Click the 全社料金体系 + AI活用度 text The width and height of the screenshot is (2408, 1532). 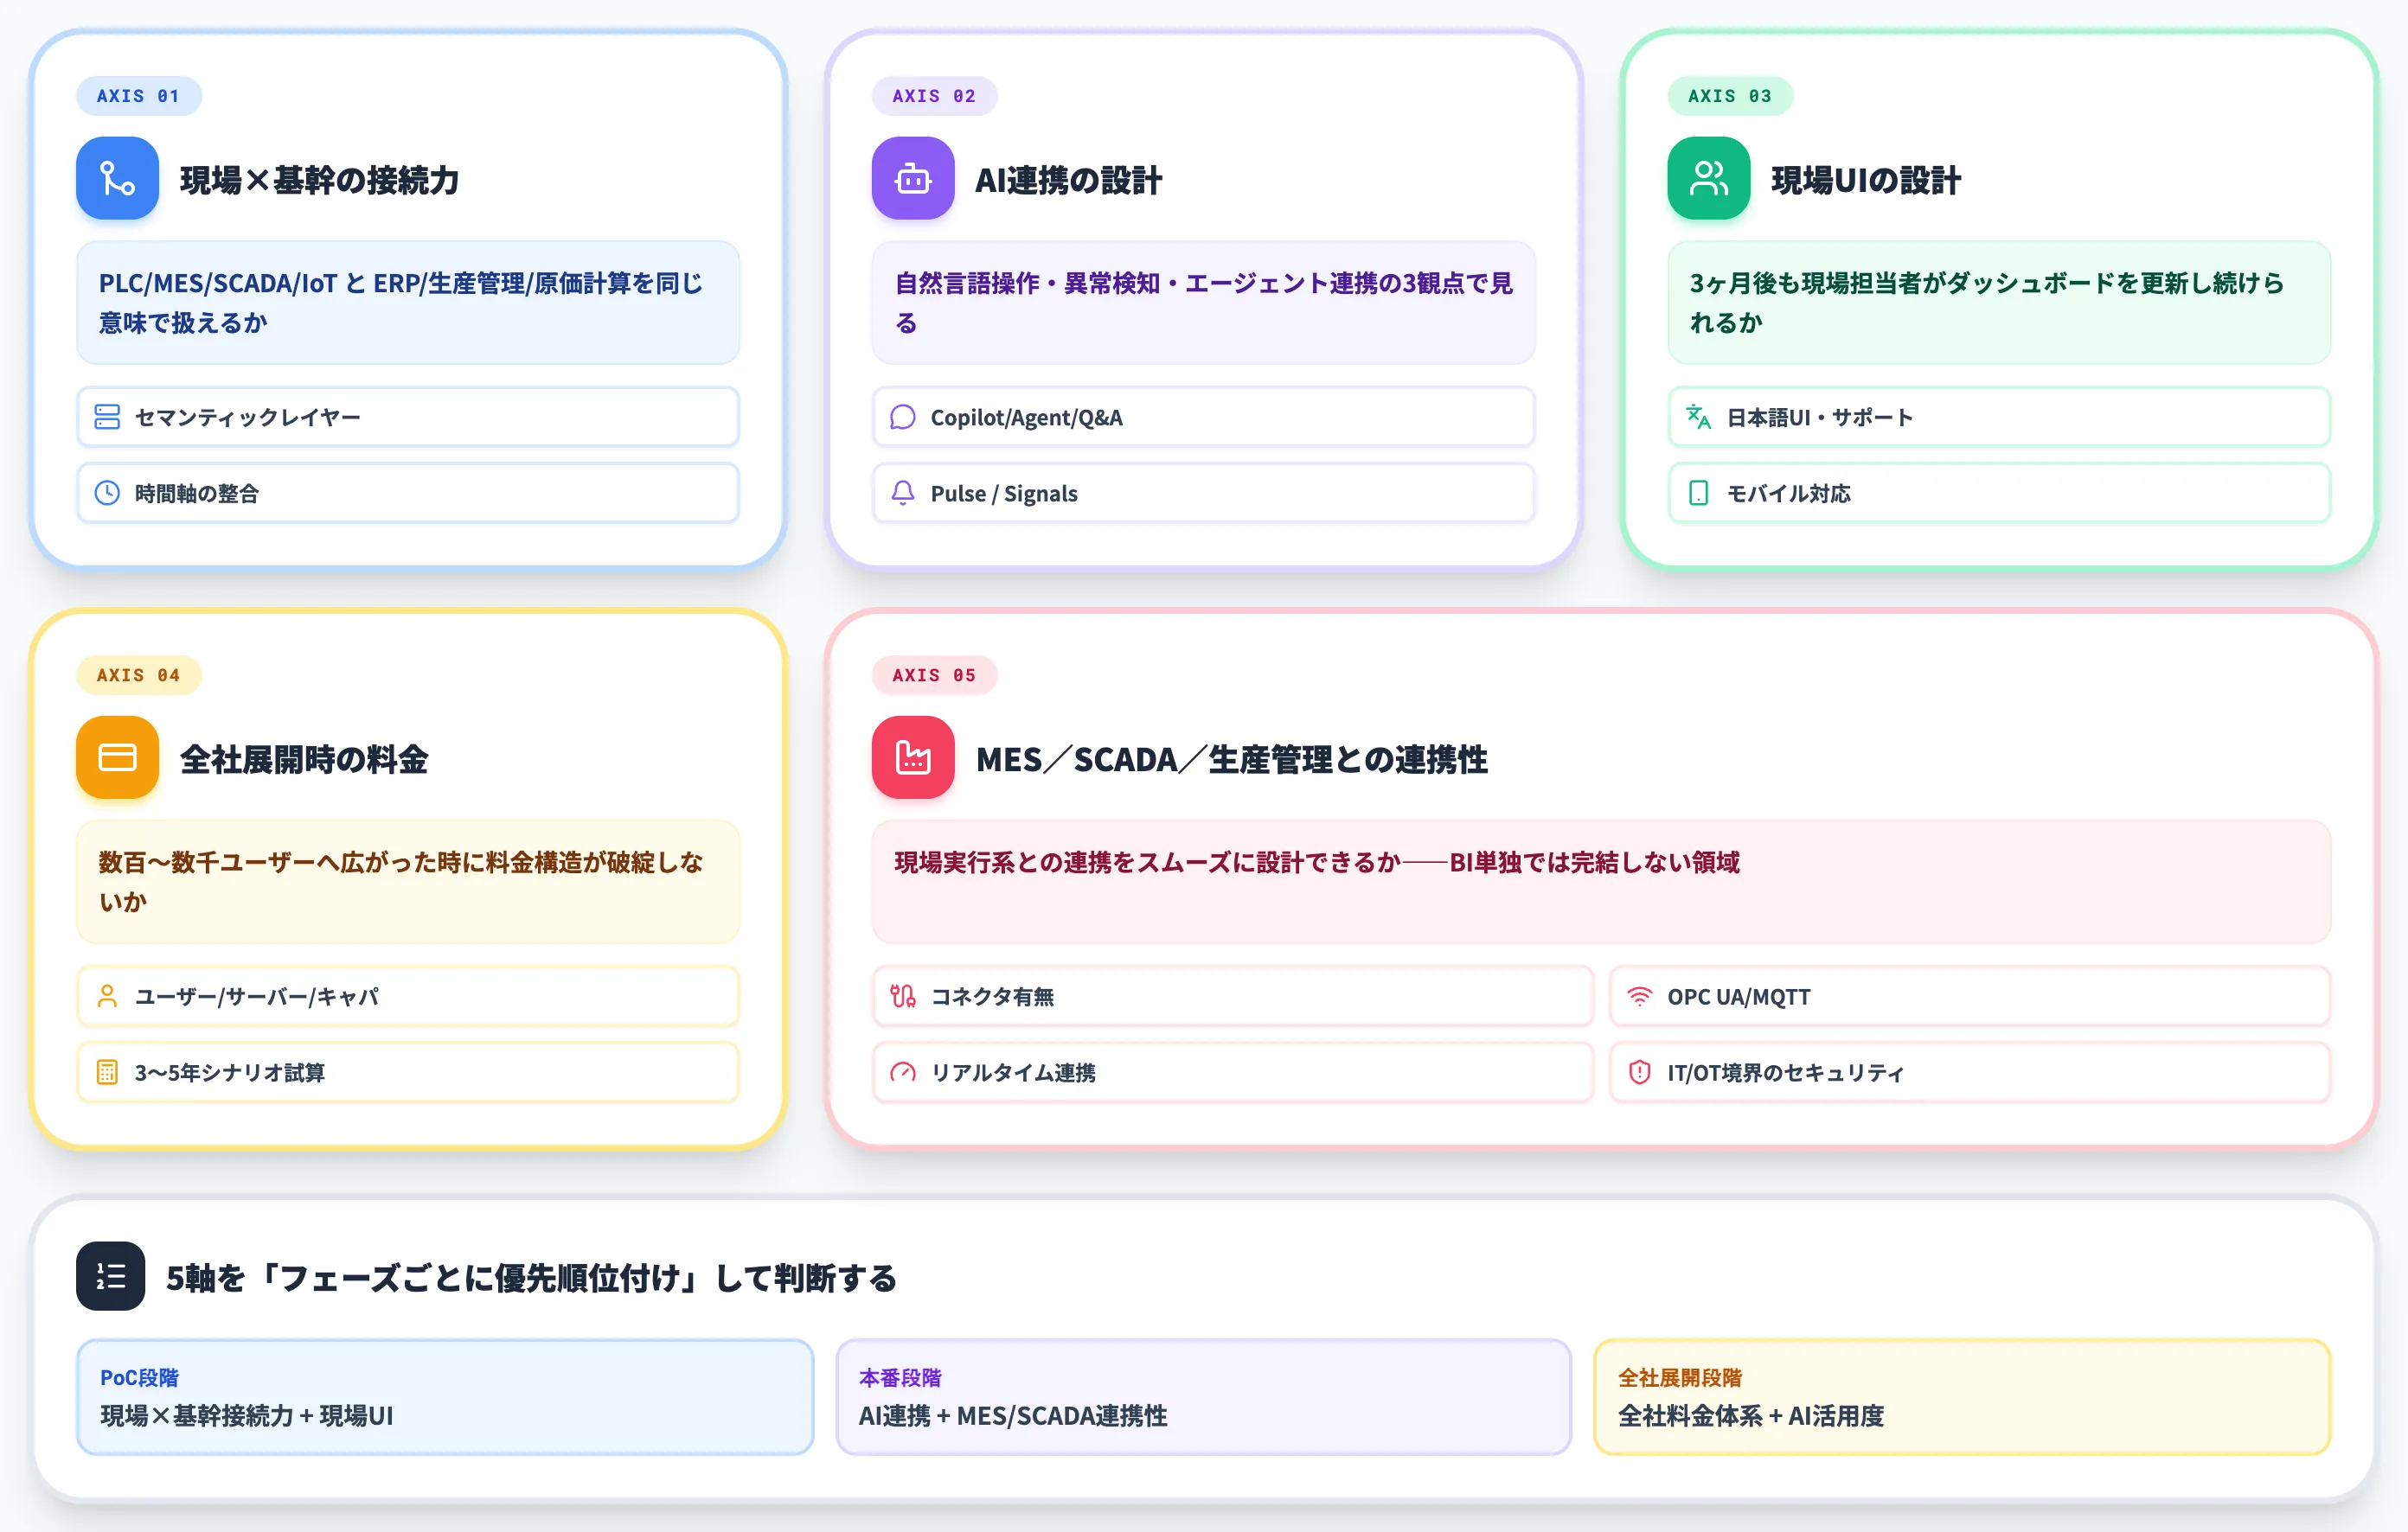coord(1751,1416)
